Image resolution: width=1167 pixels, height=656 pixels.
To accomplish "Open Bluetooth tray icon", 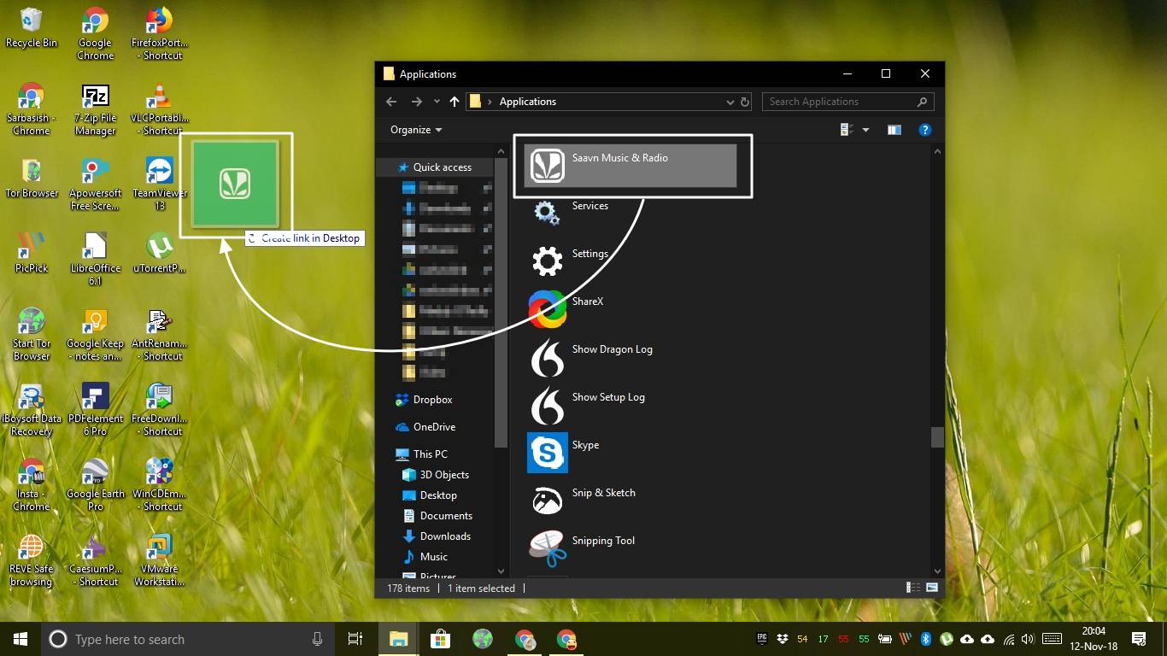I will pyautogui.click(x=925, y=639).
